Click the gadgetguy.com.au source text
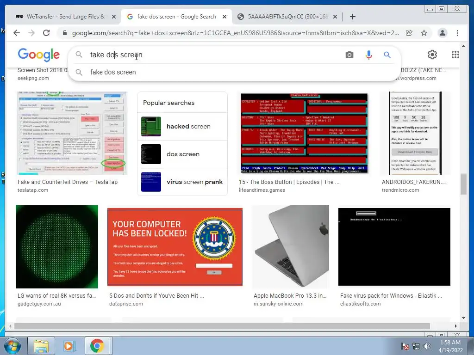This screenshot has height=355, width=474. coord(39,304)
